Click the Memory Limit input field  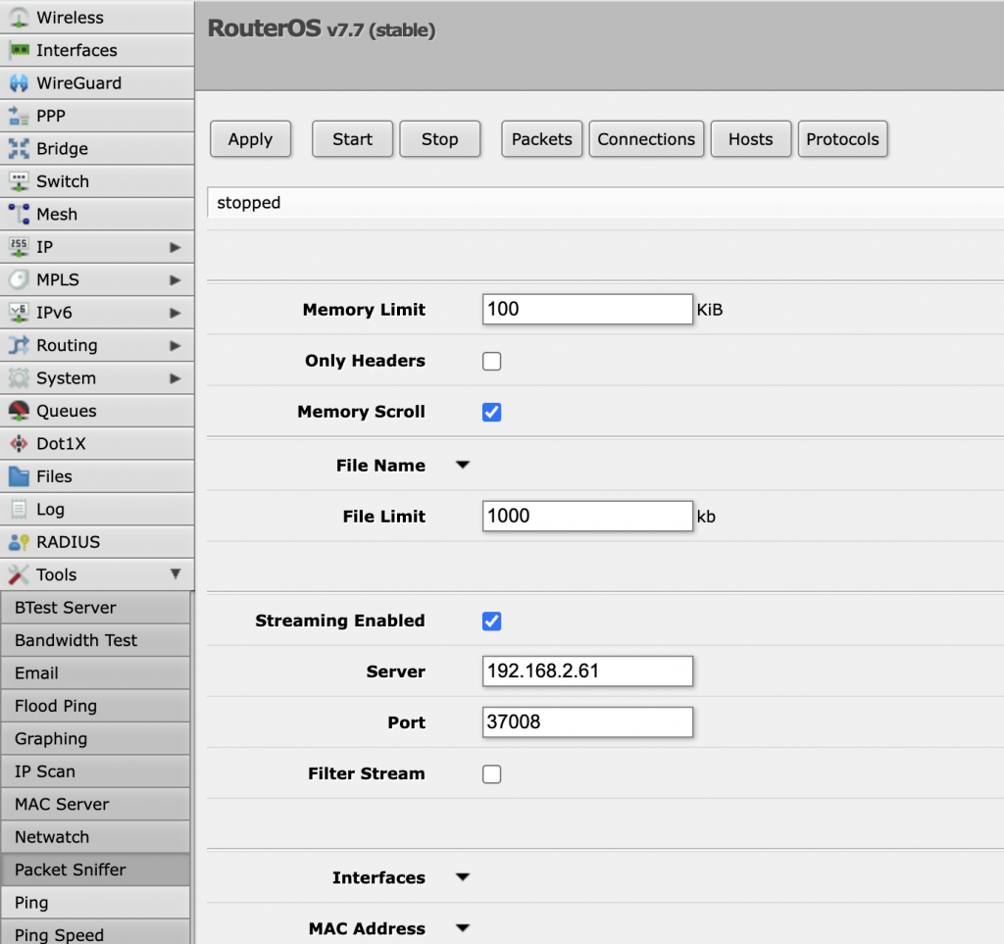[587, 309]
